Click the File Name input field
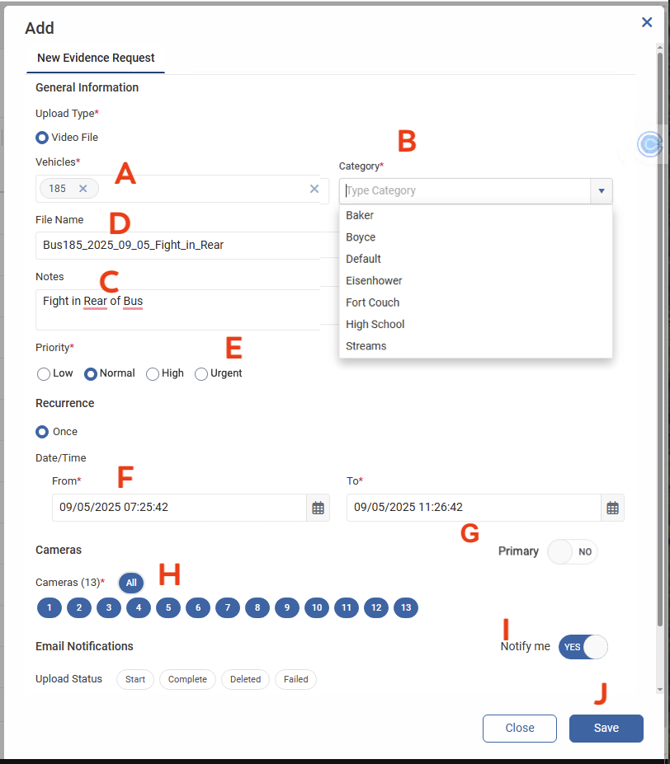Image resolution: width=670 pixels, height=764 pixels. [180, 245]
